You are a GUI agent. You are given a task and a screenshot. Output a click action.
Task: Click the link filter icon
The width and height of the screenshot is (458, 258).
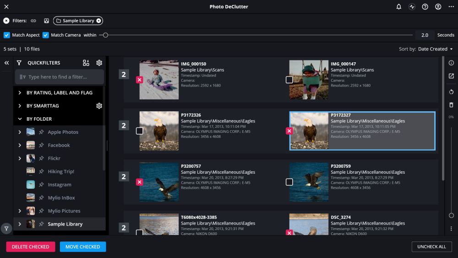pos(33,21)
